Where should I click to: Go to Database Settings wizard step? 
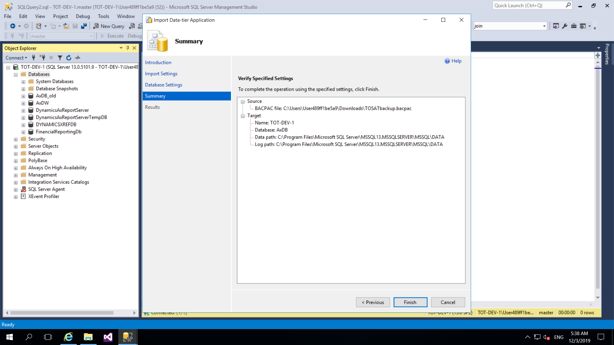[163, 85]
